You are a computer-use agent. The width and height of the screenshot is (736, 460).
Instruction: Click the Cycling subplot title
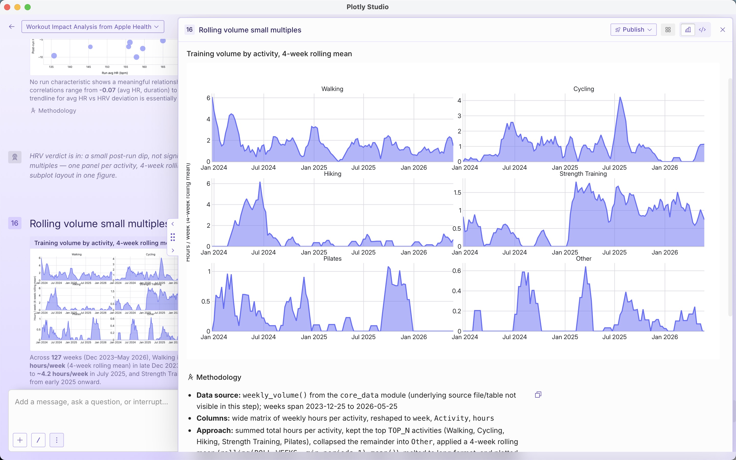coord(584,89)
